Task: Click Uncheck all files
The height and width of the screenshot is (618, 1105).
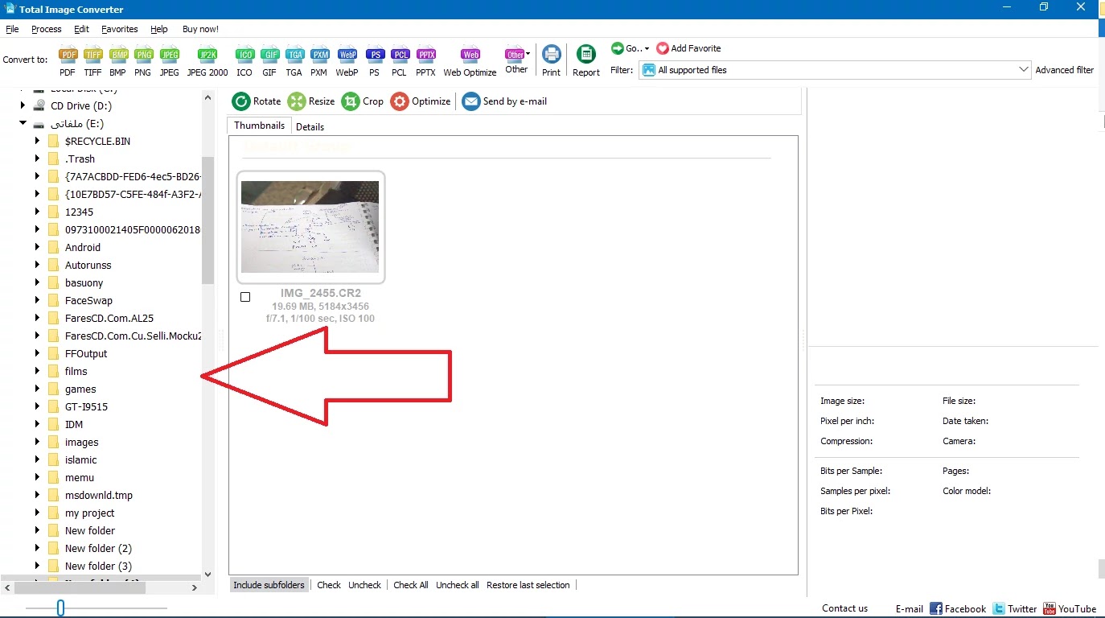Action: coord(458,585)
